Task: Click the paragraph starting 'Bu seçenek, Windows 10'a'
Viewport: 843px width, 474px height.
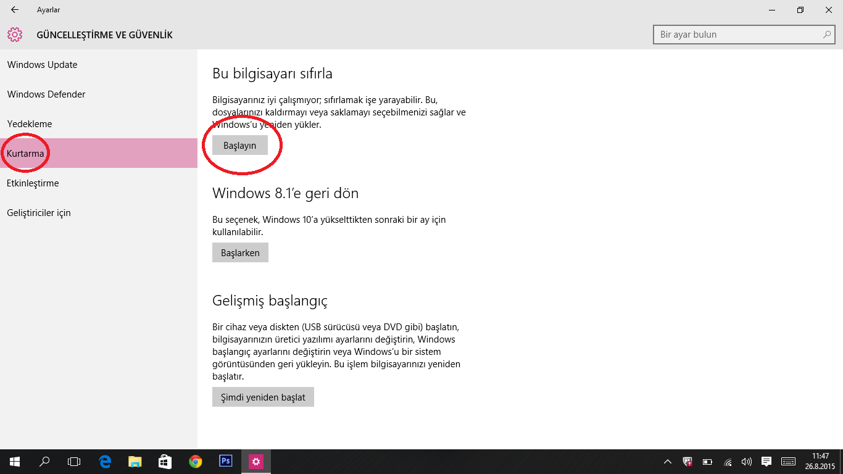Action: tap(329, 226)
